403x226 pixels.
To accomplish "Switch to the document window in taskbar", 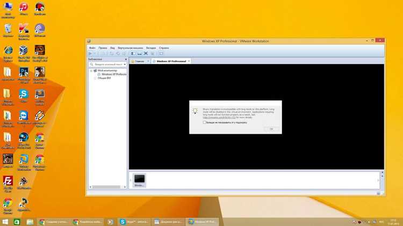I will (x=168, y=222).
